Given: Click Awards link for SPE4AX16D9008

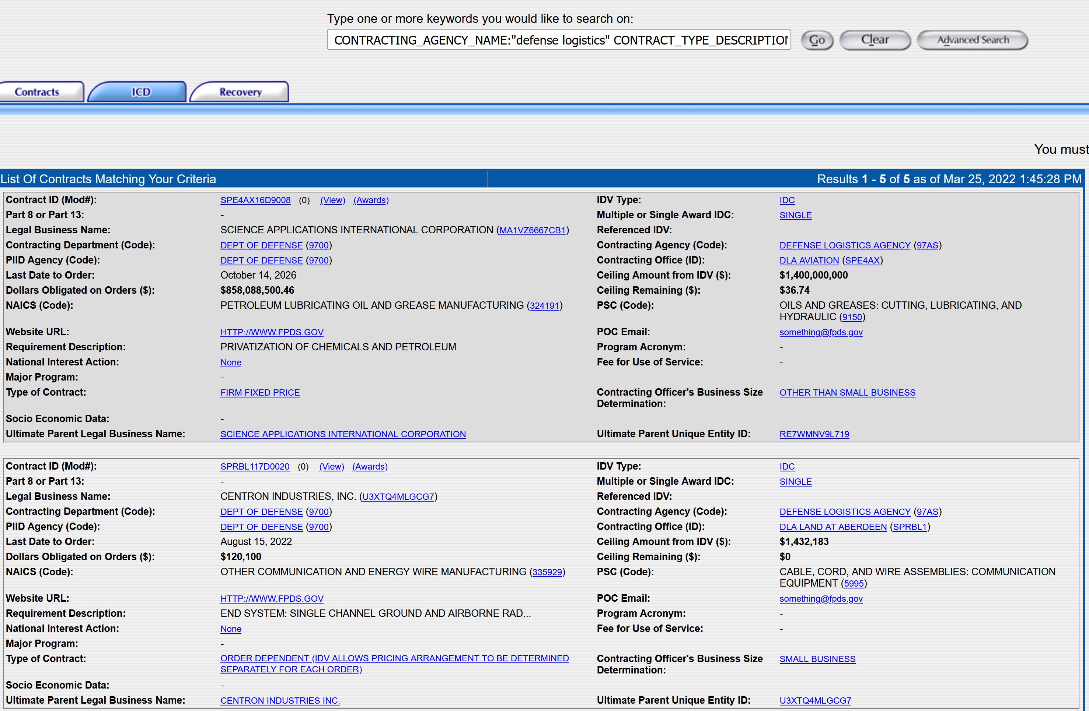Looking at the screenshot, I should click(x=371, y=200).
